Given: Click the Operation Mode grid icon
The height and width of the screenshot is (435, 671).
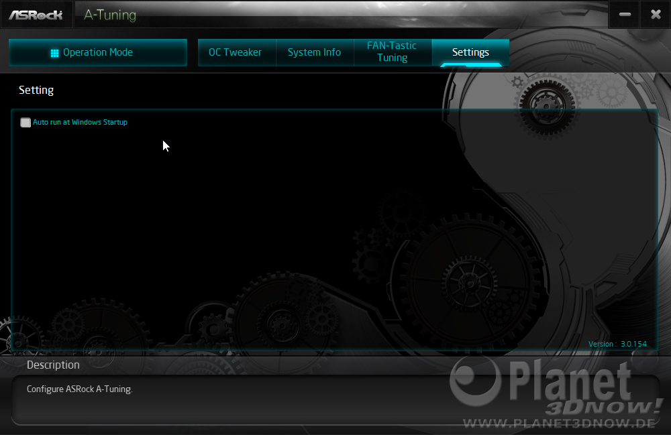Looking at the screenshot, I should [x=54, y=53].
